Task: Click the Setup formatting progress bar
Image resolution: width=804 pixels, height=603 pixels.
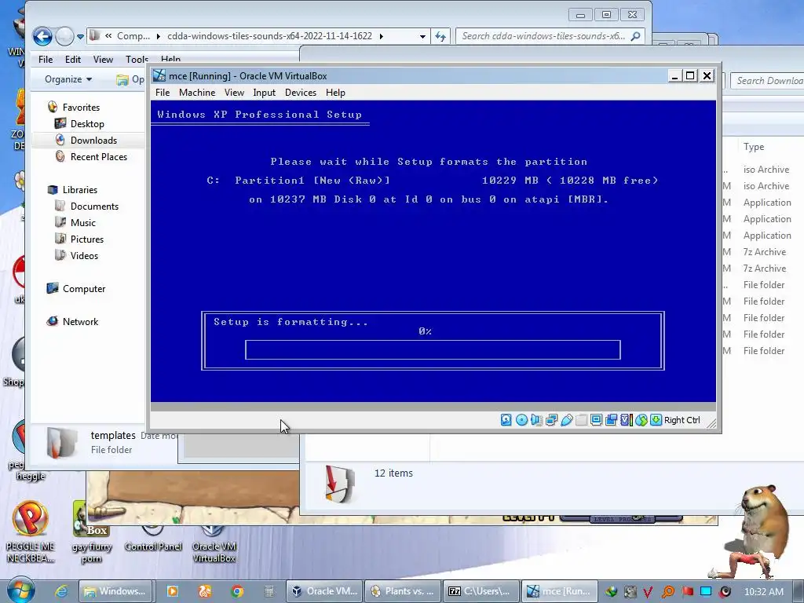Action: pos(433,349)
